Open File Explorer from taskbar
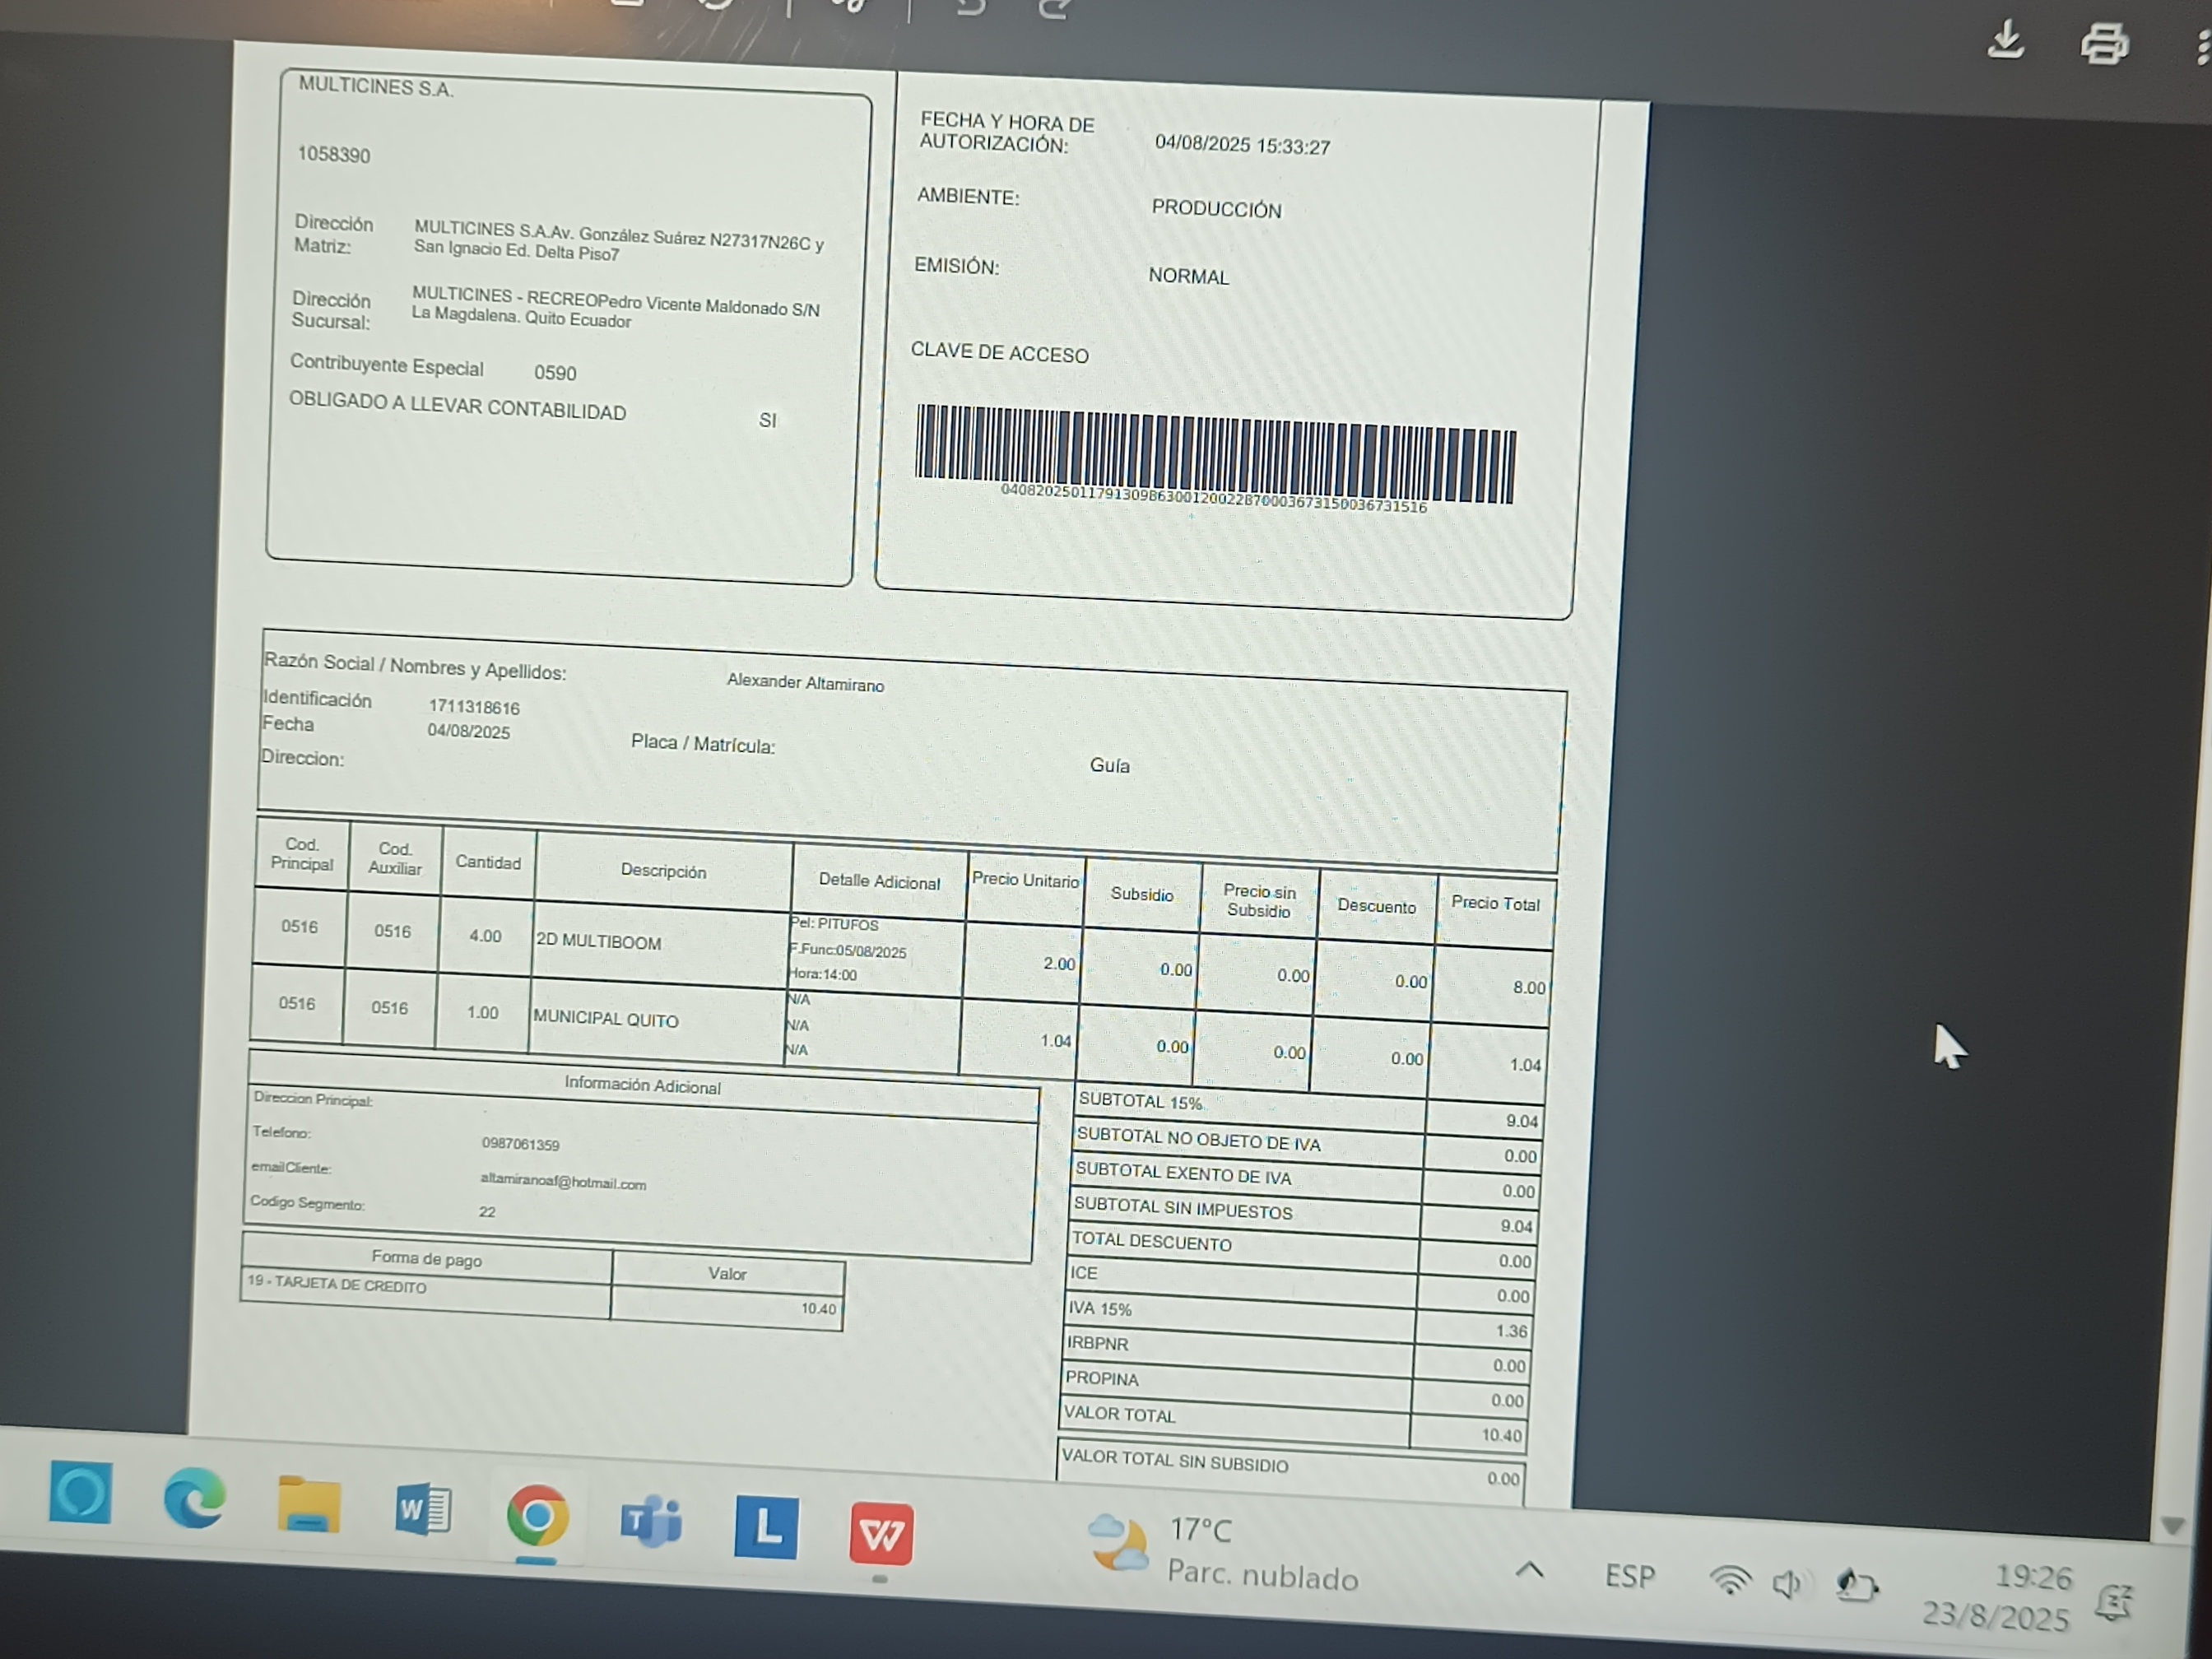The height and width of the screenshot is (1659, 2212). (x=309, y=1504)
